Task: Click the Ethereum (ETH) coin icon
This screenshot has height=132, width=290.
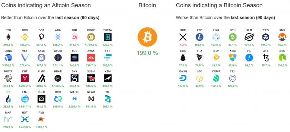Action: (8, 37)
